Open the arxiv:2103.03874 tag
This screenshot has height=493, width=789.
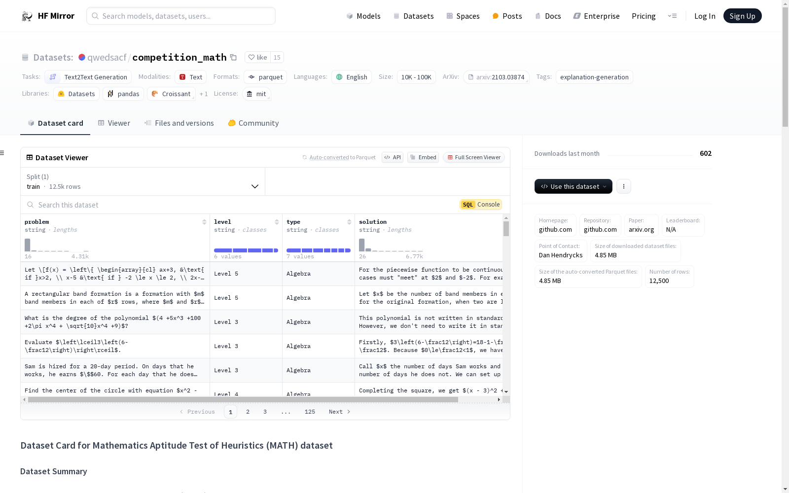tap(496, 77)
